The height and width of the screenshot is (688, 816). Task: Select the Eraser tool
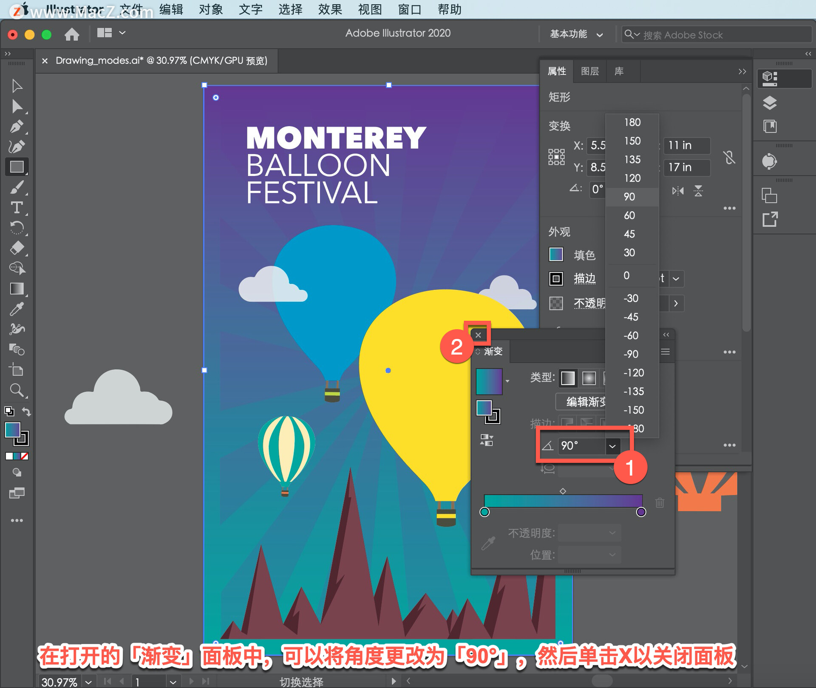coord(17,248)
